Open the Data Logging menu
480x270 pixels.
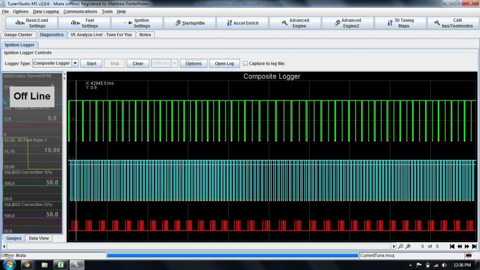tap(46, 12)
